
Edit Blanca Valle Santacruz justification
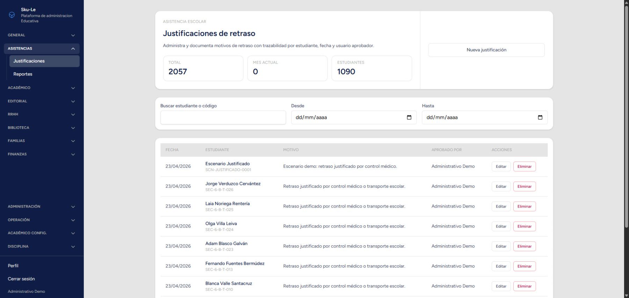pyautogui.click(x=501, y=286)
